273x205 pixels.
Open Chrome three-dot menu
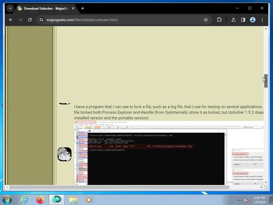[262, 20]
